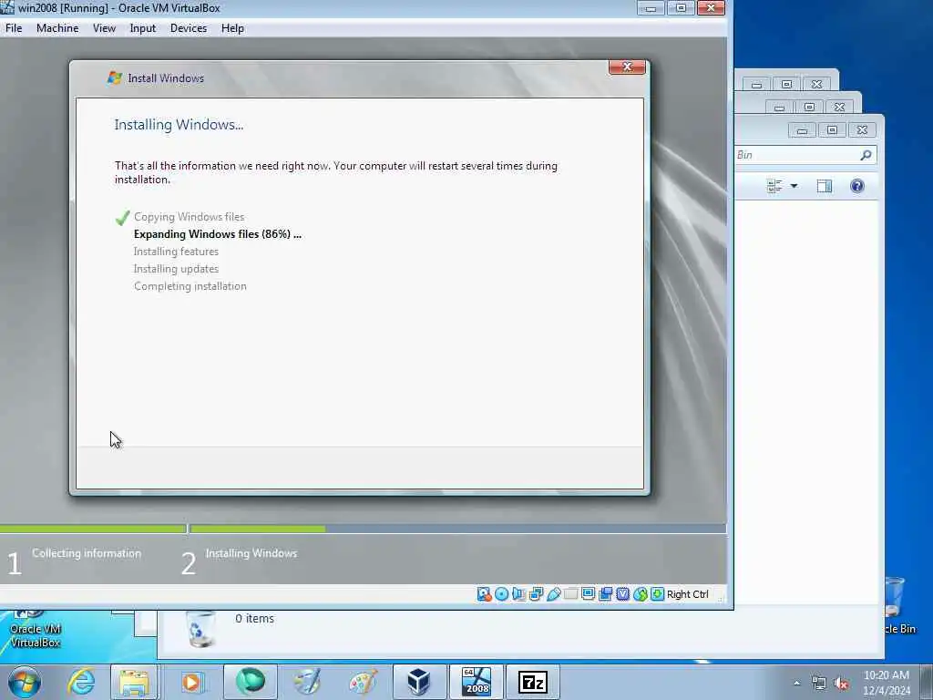Open the Windows Start menu
The height and width of the screenshot is (700, 933).
point(24,682)
